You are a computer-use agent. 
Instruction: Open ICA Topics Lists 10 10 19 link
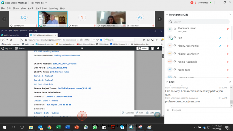click(59, 105)
